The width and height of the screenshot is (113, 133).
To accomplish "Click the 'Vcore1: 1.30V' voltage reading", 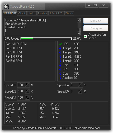I will (16, 104).
